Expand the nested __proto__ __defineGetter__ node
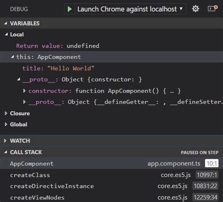This screenshot has width=223, height=202. click(24, 102)
